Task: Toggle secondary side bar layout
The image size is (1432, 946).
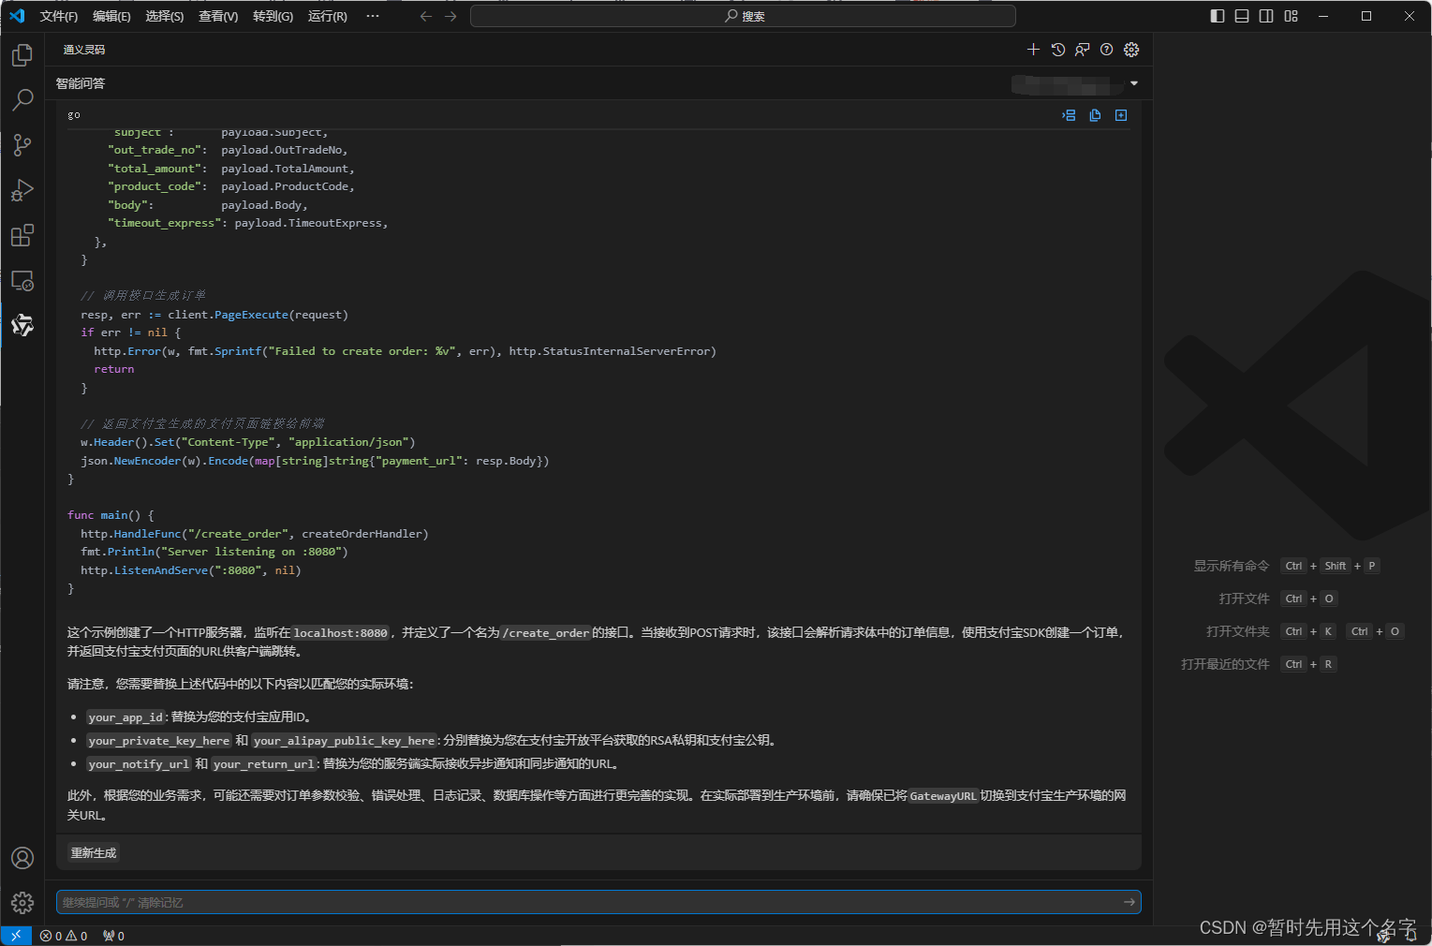Action: 1266,16
